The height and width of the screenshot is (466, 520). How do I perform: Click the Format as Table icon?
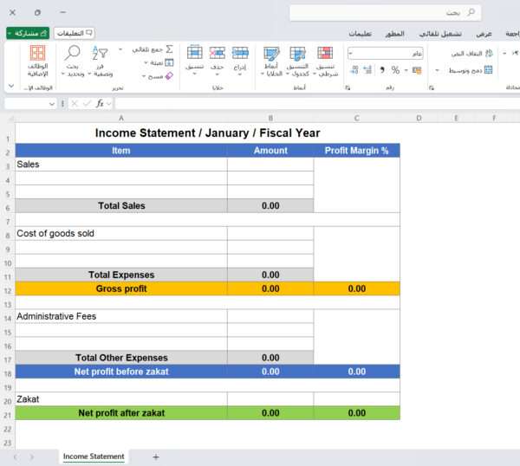click(x=297, y=54)
